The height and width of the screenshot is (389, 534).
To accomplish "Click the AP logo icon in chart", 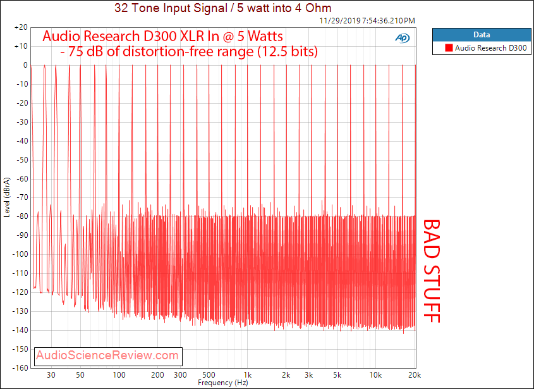I will (402, 38).
